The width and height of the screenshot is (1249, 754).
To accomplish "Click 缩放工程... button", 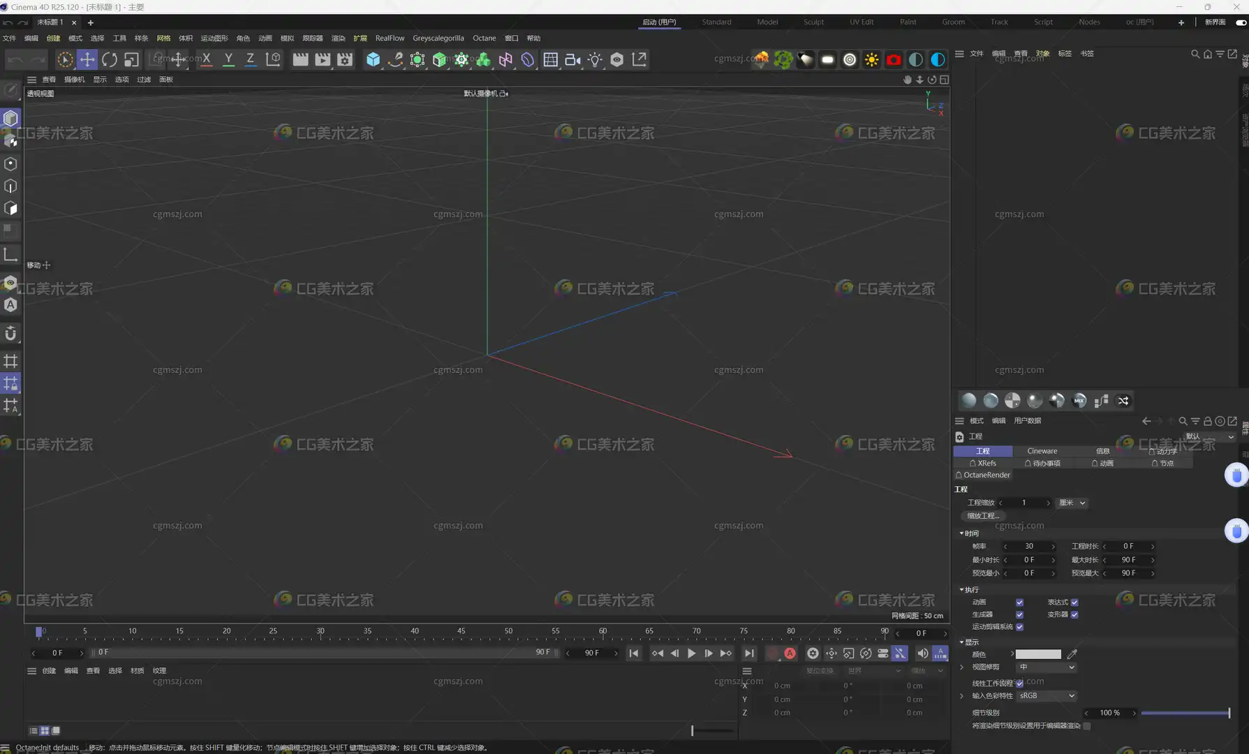I will (x=983, y=516).
